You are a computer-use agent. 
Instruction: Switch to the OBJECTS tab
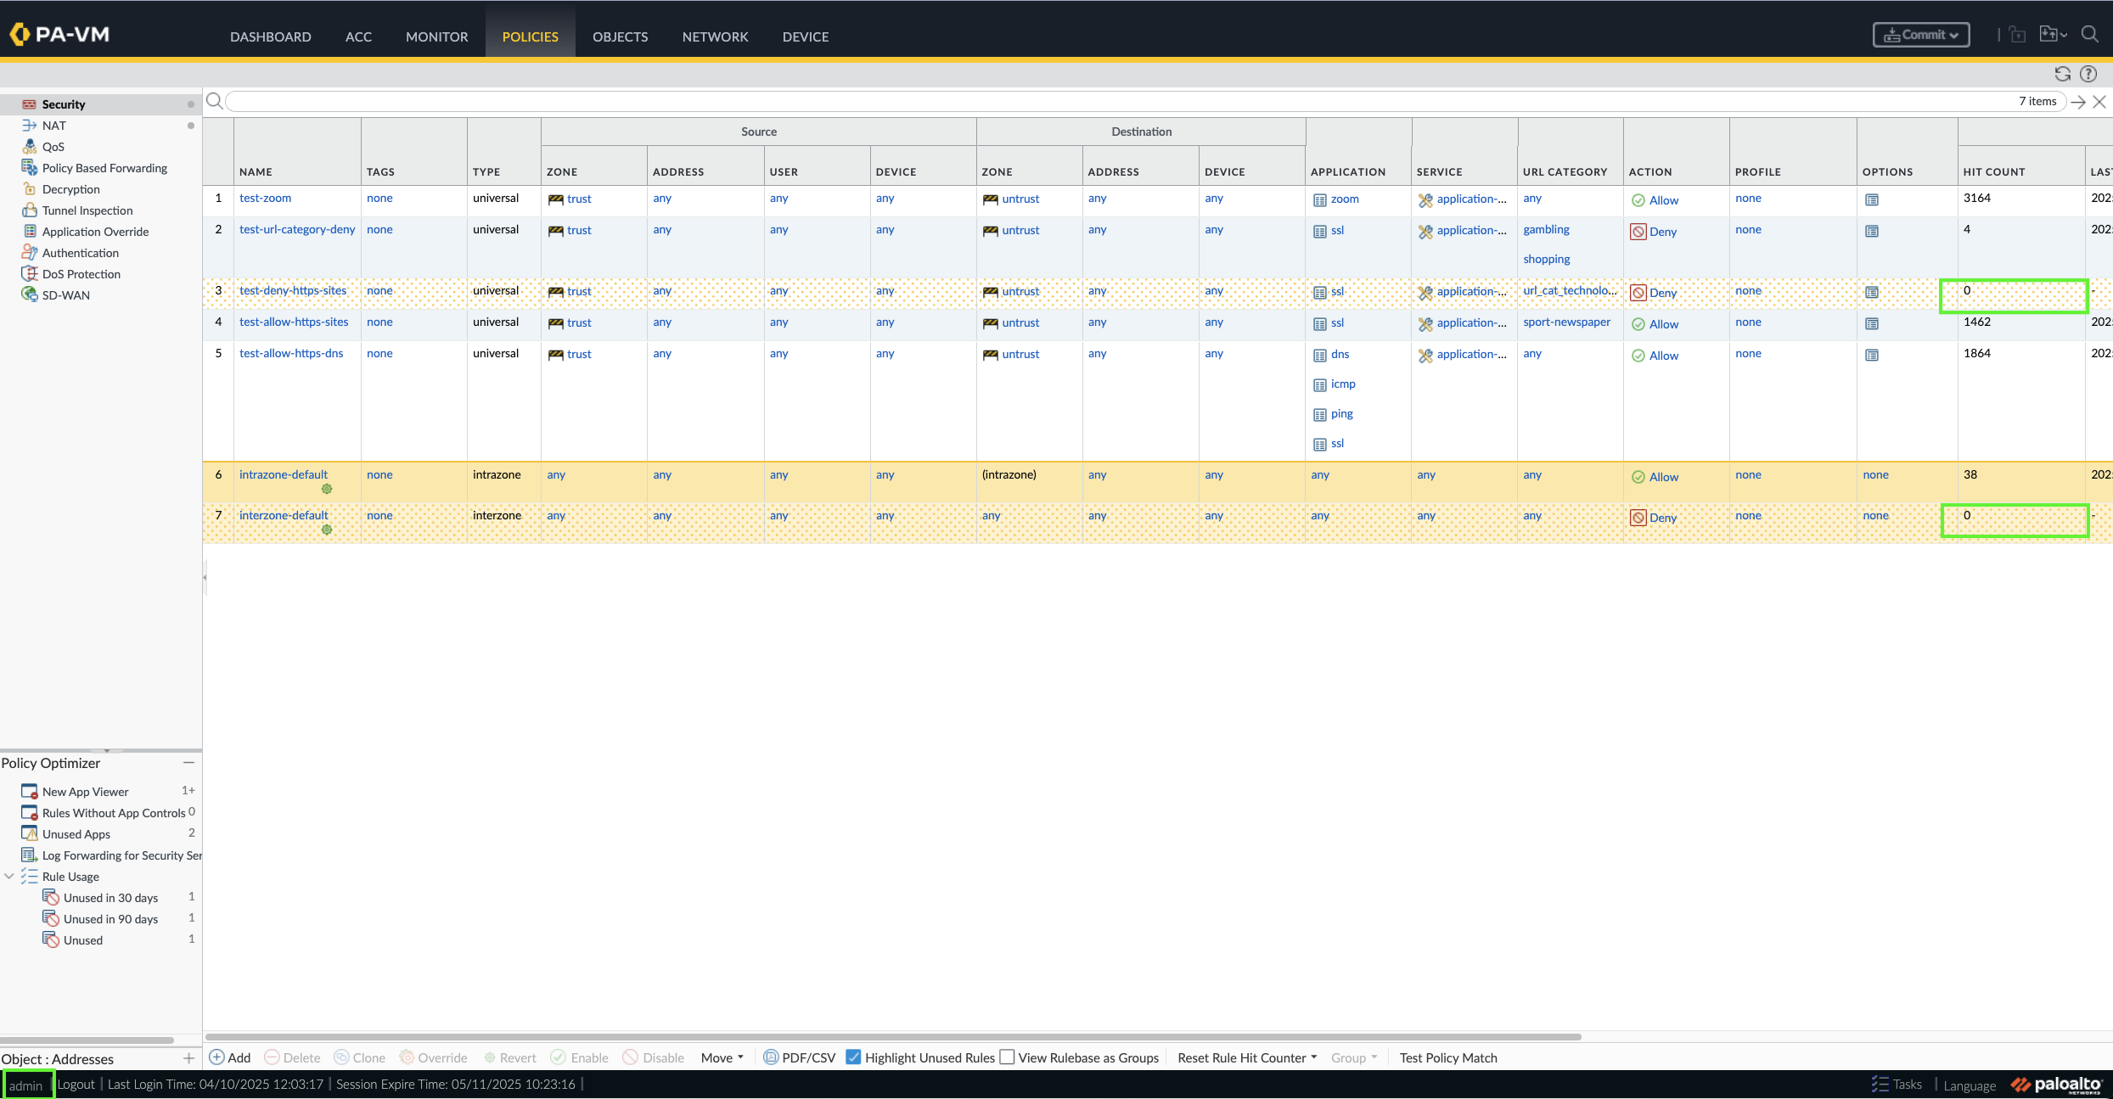click(620, 36)
